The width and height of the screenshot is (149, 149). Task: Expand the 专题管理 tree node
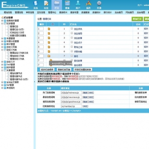click(2, 38)
